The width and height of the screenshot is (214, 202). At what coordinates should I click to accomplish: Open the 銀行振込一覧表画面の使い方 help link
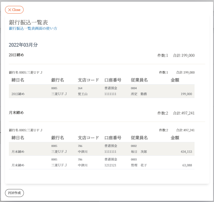[33, 29]
